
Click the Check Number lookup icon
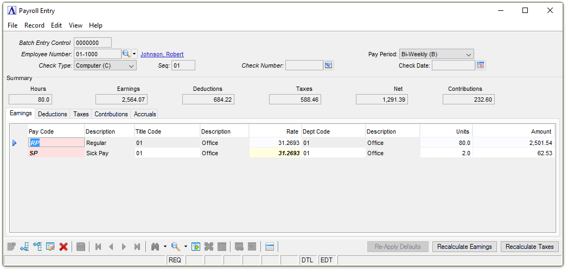329,65
